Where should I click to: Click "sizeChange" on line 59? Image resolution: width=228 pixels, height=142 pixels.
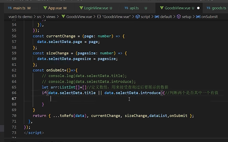[x=58, y=53]
